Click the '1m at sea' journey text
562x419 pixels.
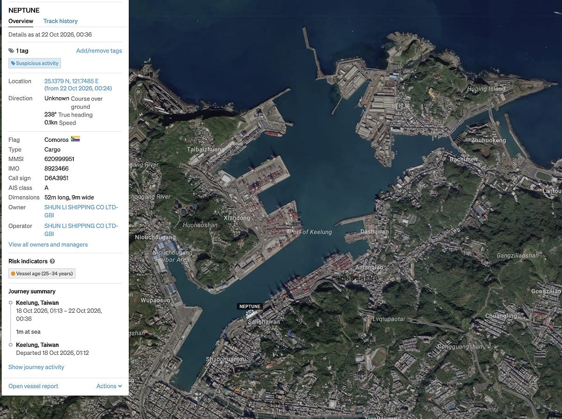(28, 331)
